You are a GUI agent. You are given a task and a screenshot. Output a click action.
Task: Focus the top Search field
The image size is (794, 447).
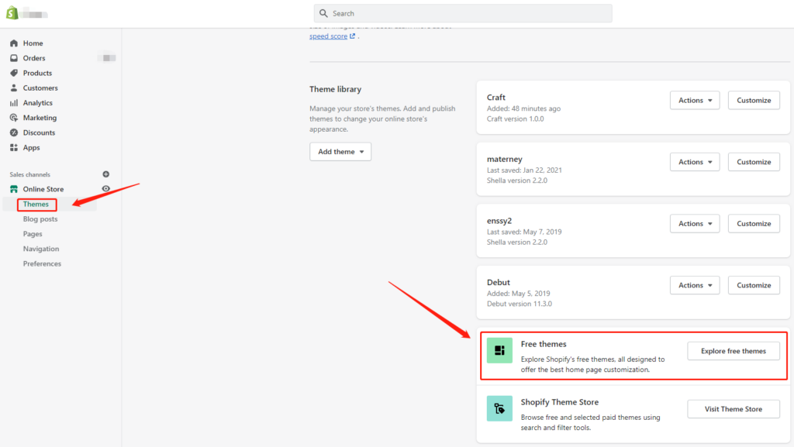click(x=463, y=14)
